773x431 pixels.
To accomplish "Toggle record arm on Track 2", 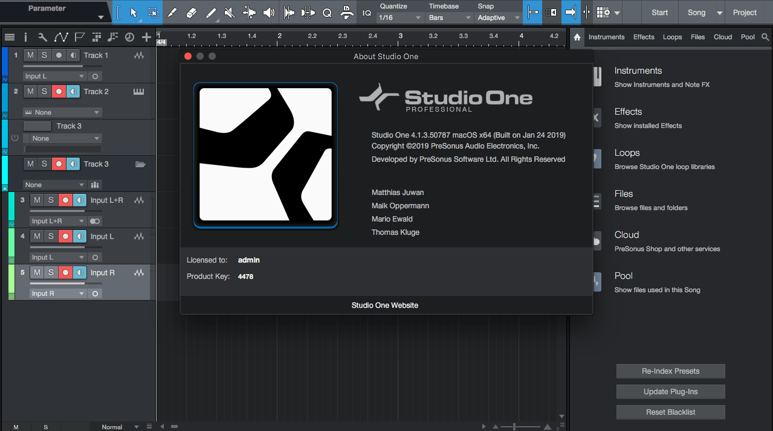I will [x=59, y=92].
